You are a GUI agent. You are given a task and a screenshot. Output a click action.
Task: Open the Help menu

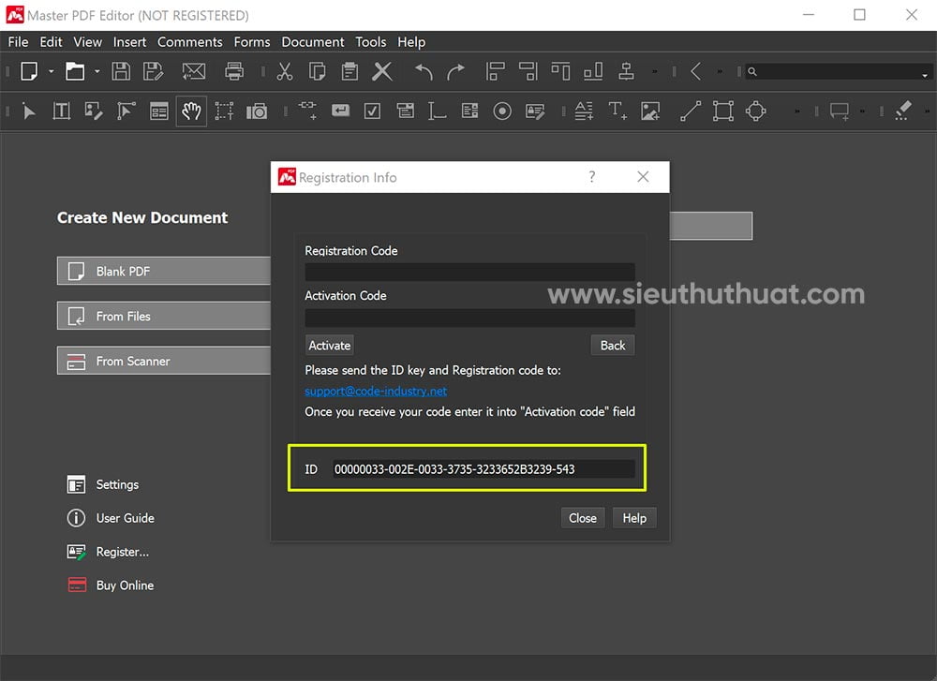411,42
